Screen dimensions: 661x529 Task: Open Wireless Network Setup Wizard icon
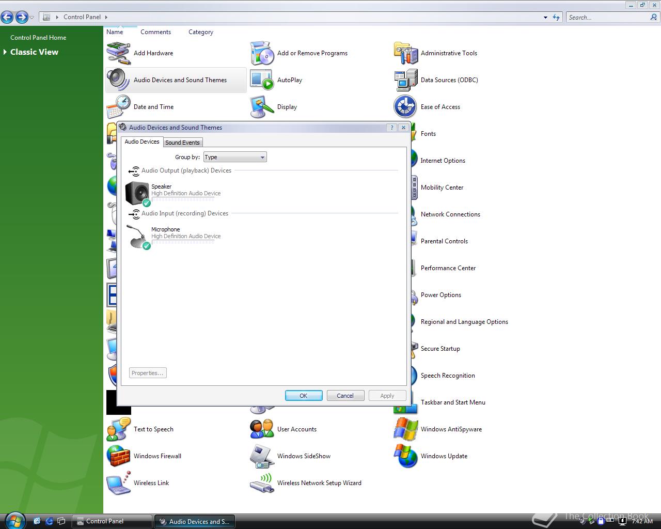262,483
